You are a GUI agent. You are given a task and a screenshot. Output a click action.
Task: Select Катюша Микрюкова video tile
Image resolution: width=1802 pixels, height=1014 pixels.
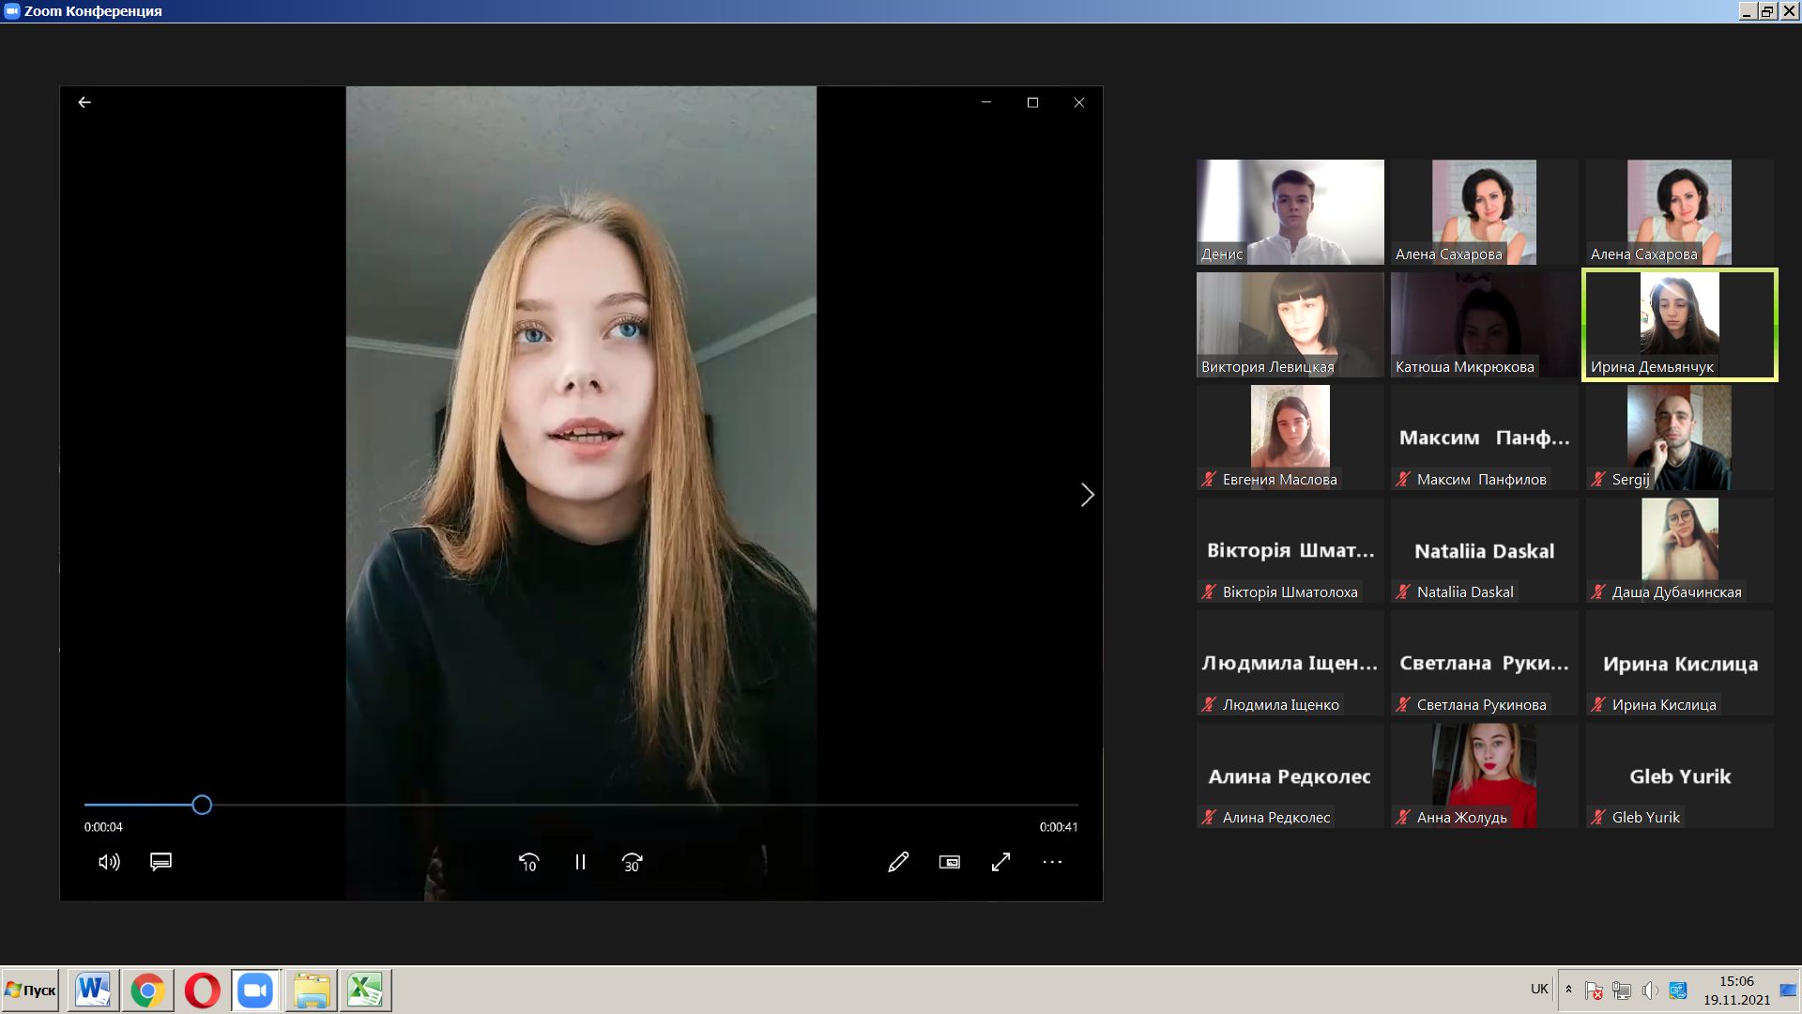tap(1485, 325)
